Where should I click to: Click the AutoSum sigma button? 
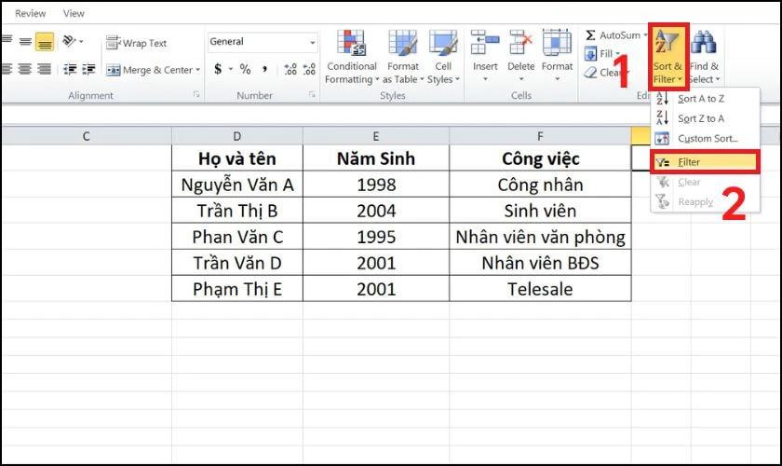point(613,35)
